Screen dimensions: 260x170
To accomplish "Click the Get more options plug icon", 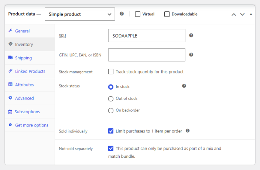I will 10,125.
